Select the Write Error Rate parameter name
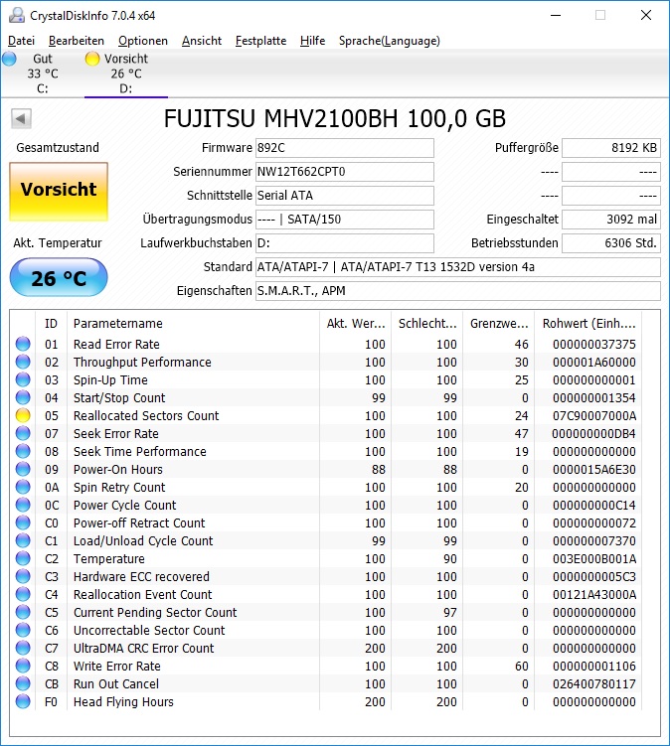 [x=116, y=667]
